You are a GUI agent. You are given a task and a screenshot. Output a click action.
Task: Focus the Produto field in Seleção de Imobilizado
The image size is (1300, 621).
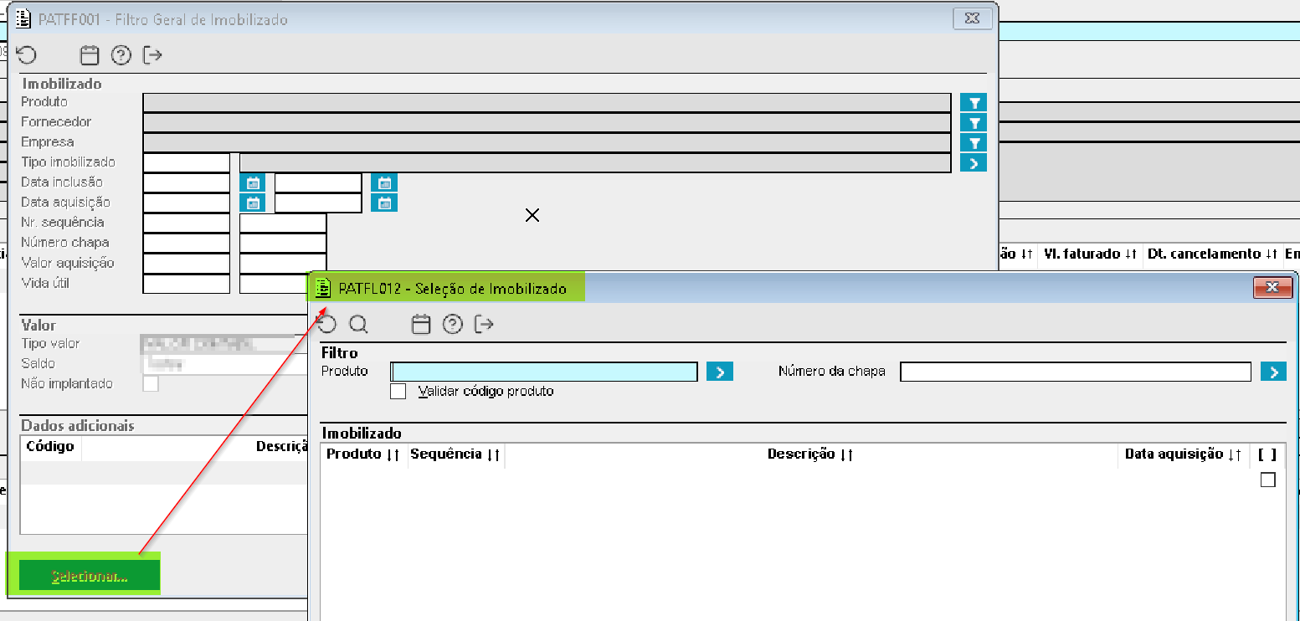tap(544, 372)
